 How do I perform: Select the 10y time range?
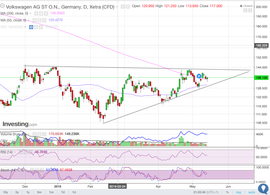(x=5, y=192)
